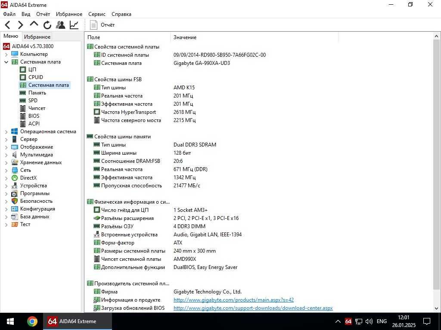Expand the Отображение node chevron

click(x=6, y=147)
